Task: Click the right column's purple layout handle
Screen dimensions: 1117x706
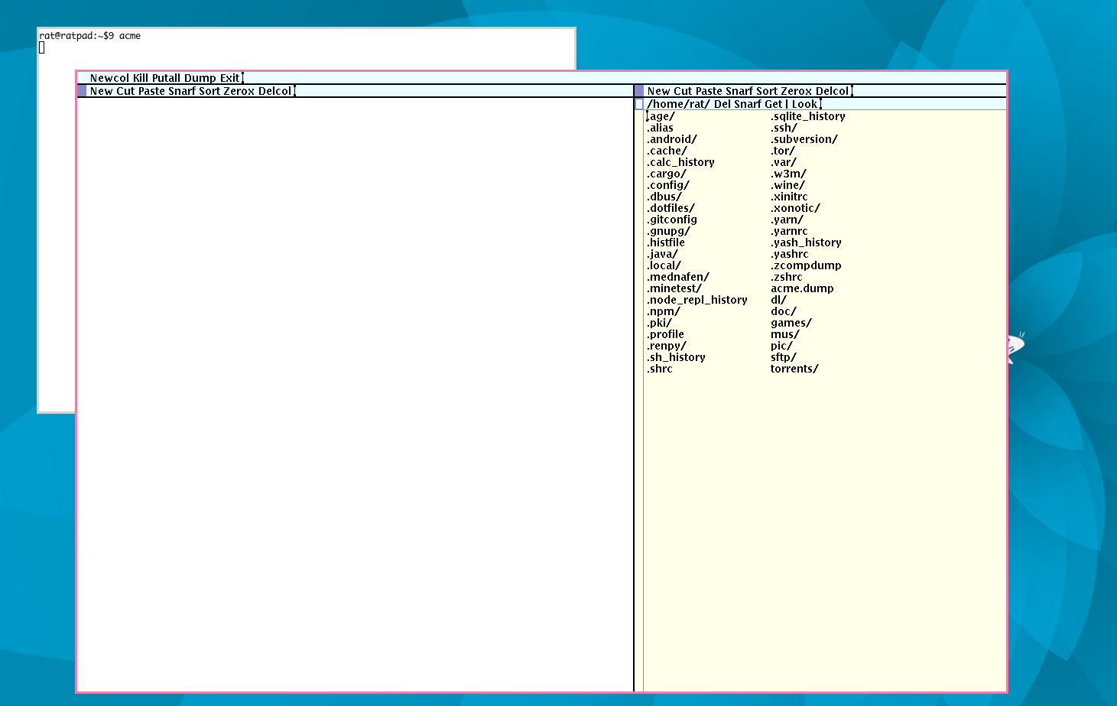Action: [x=639, y=91]
